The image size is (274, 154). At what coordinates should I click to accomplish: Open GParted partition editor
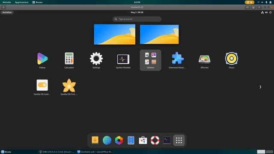(205, 60)
